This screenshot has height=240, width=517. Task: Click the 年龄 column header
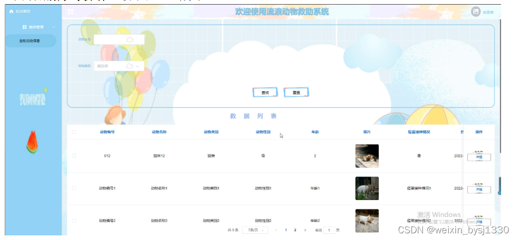tap(315, 132)
